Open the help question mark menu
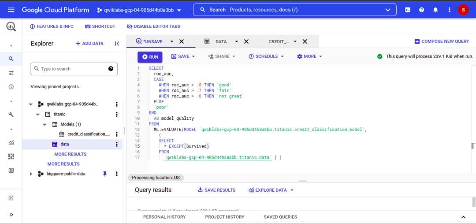Image resolution: width=476 pixels, height=223 pixels. click(421, 10)
